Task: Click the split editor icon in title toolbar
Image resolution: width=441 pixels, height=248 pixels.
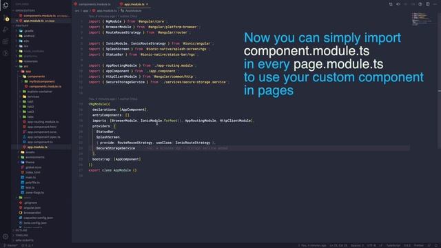Action: tap(427, 4)
